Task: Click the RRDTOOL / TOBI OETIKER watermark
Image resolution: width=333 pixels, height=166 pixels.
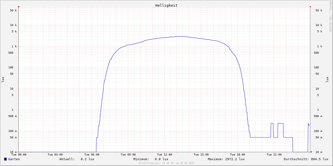Action: [330, 16]
